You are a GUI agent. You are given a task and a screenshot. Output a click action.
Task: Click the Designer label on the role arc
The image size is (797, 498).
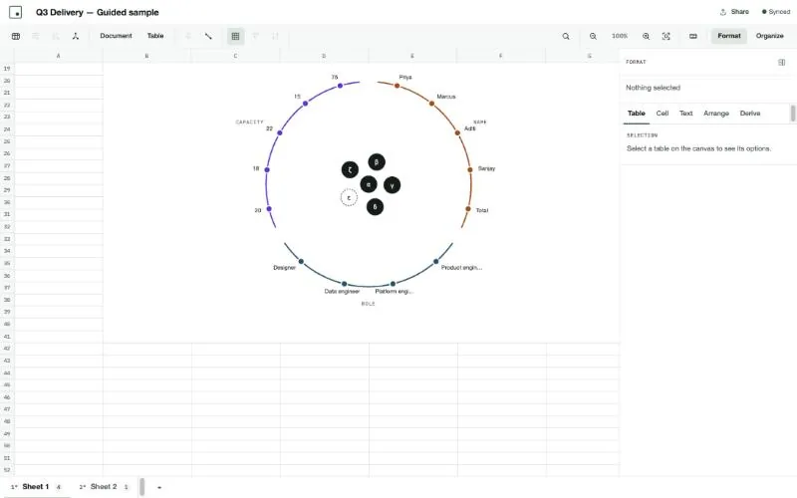pyautogui.click(x=284, y=268)
